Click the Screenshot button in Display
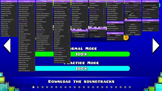 pyautogui.click(x=132, y=16)
